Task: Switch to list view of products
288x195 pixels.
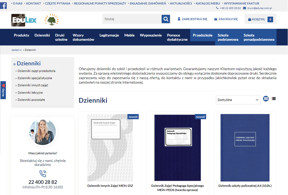Action: [274, 99]
